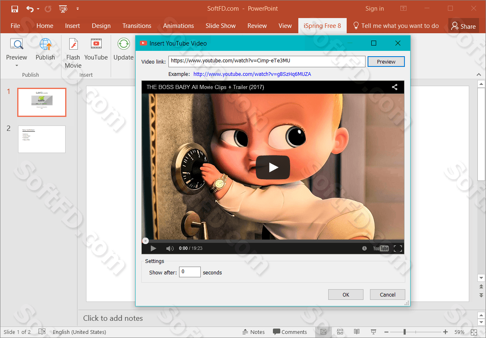Start presentation from beginning icon

pyautogui.click(x=63, y=9)
